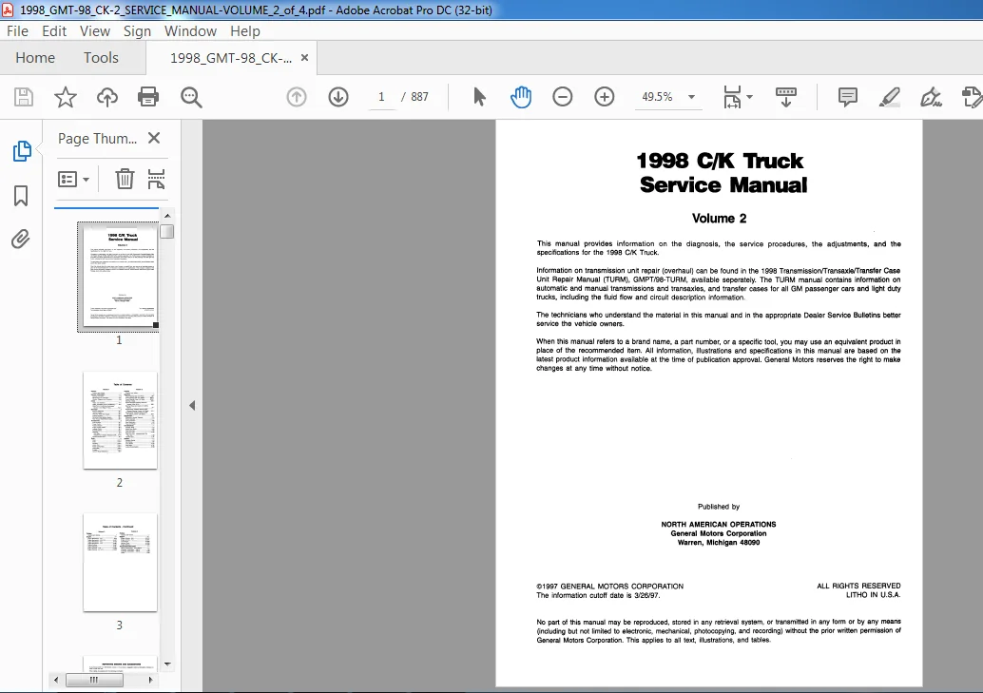Go to previous page arrow
This screenshot has height=693, width=983.
pyautogui.click(x=297, y=97)
